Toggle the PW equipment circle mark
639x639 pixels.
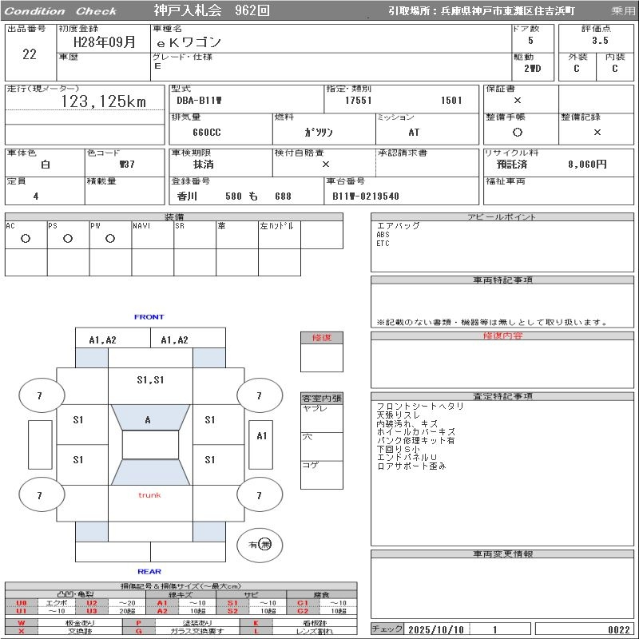pyautogui.click(x=110, y=238)
